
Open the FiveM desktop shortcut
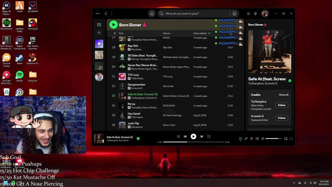point(20,7)
